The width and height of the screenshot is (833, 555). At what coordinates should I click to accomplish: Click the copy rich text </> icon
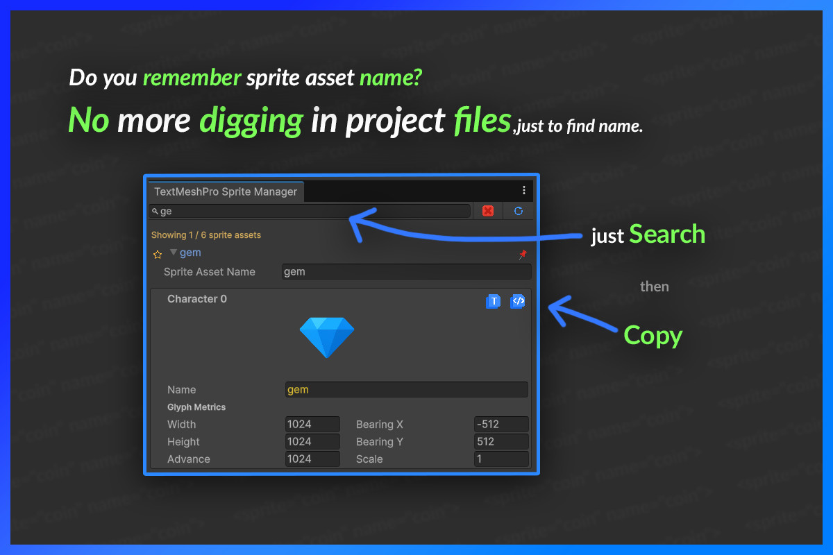coord(517,301)
